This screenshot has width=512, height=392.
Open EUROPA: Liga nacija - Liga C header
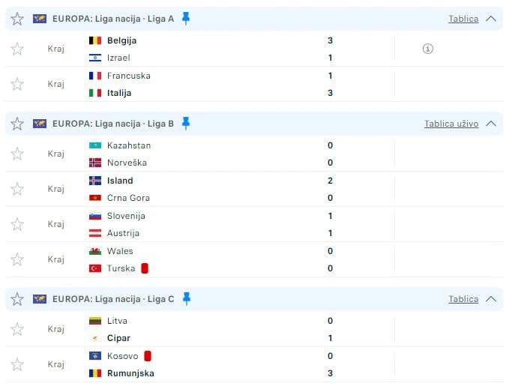click(113, 299)
